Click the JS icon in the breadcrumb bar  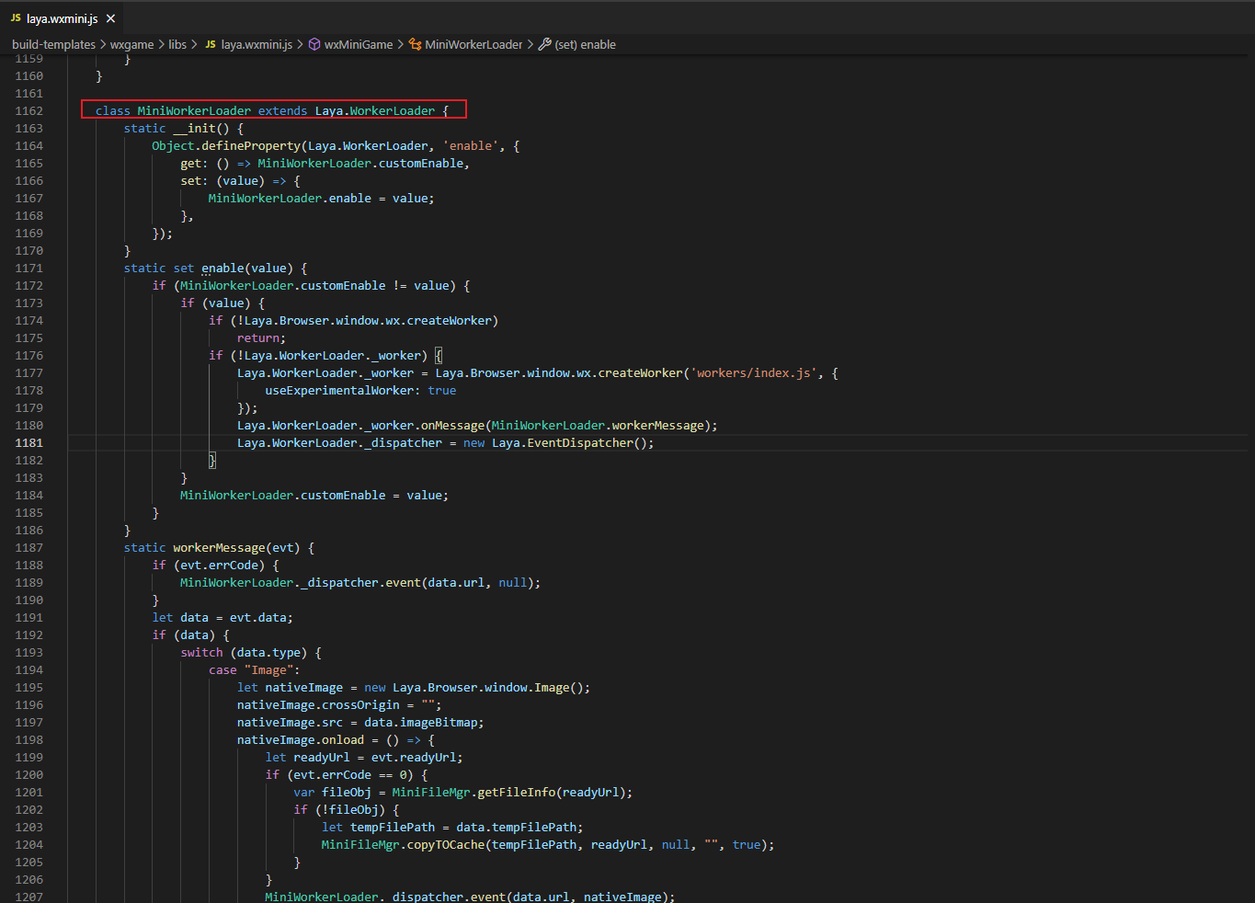[211, 44]
